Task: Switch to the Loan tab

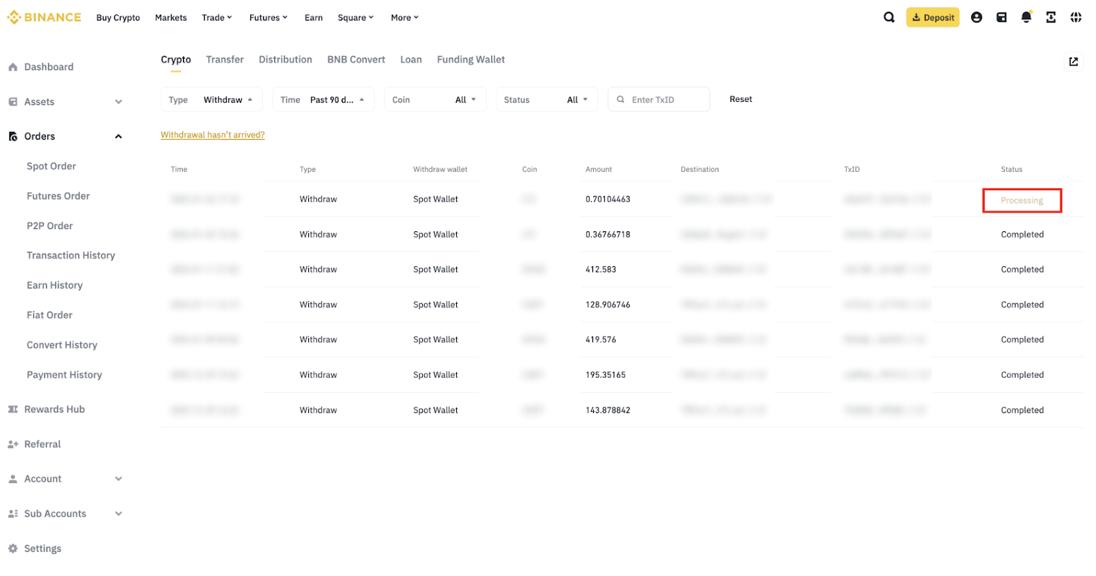Action: click(411, 60)
